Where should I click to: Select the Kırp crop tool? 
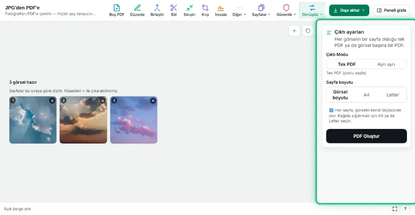(205, 10)
